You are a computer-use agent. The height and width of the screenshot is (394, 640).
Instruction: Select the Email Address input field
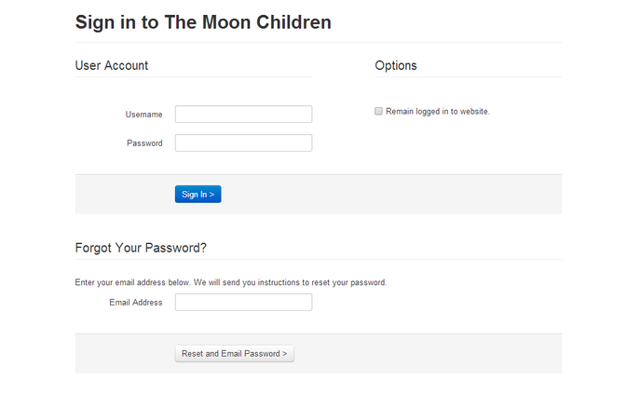(243, 303)
